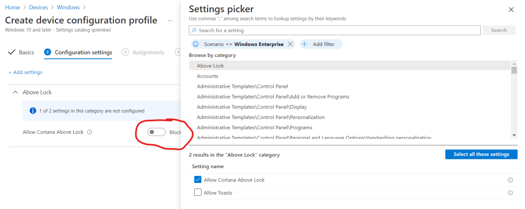Click the Search for a setting field
Screen dimensions: 525x209
[x=335, y=31]
